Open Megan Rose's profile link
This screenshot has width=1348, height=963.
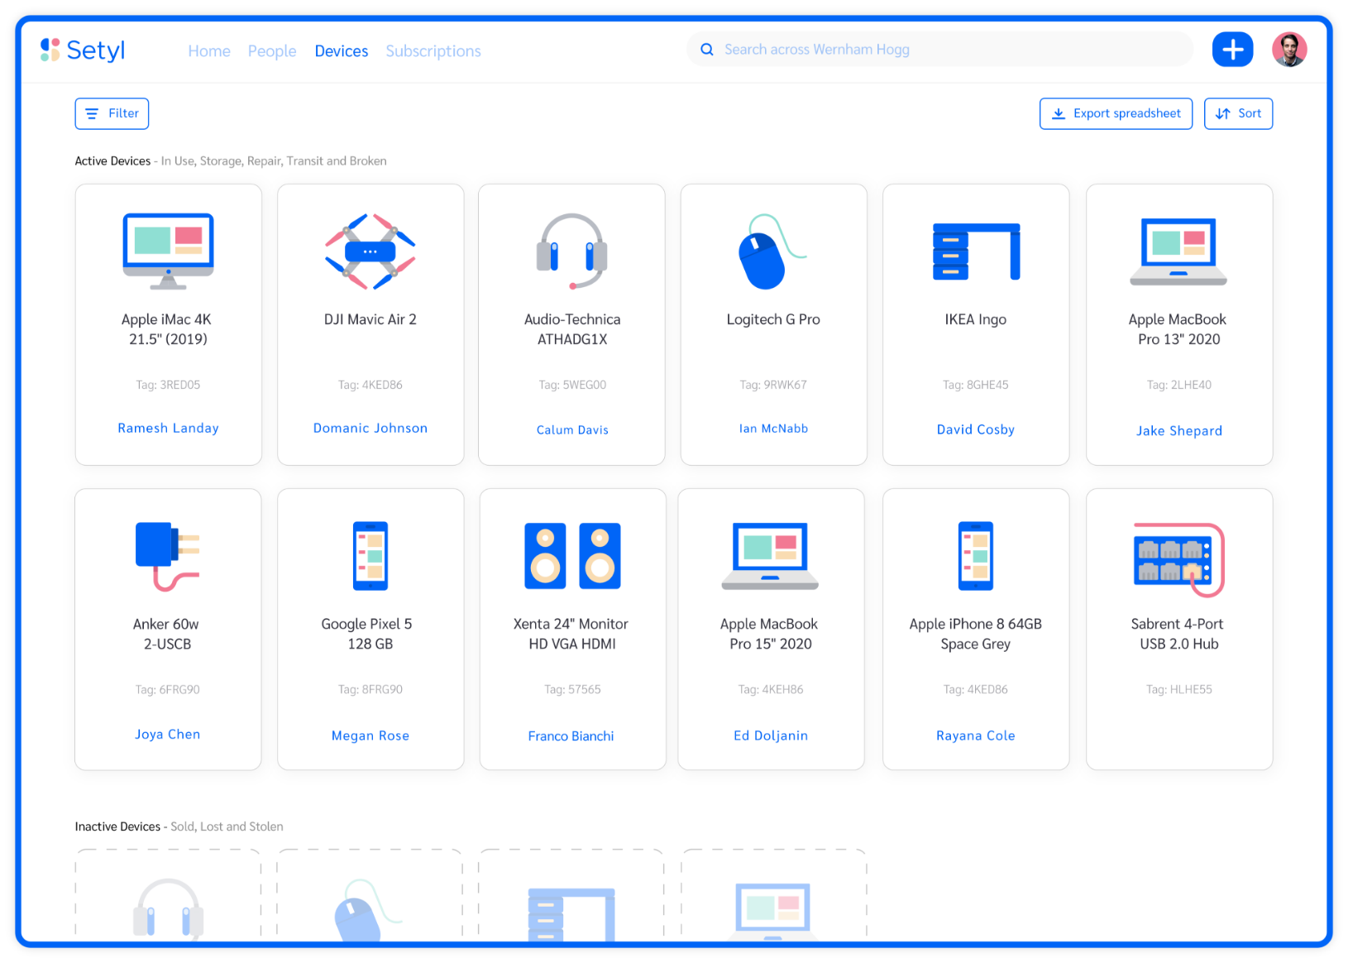pos(370,736)
